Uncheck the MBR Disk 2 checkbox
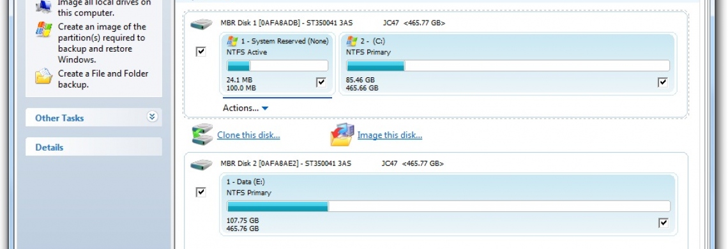Viewport: 728px width, 249px height. (x=201, y=192)
